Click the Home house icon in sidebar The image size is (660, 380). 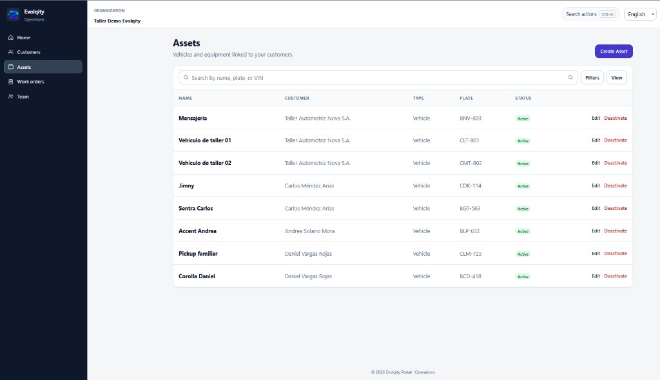click(x=11, y=37)
